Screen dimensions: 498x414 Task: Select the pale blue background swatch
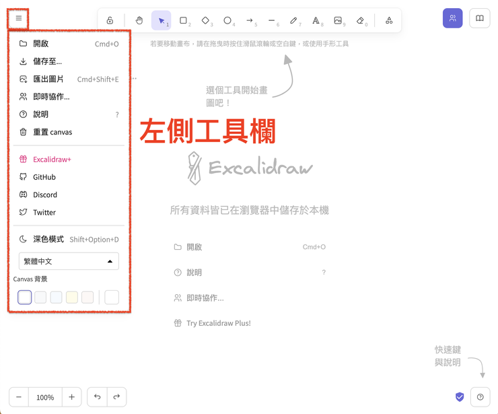tap(57, 298)
